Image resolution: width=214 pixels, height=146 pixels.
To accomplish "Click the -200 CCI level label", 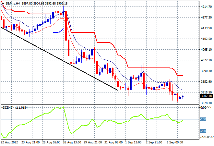I will (x=203, y=131).
